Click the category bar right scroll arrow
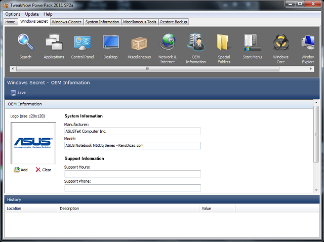 311,69
